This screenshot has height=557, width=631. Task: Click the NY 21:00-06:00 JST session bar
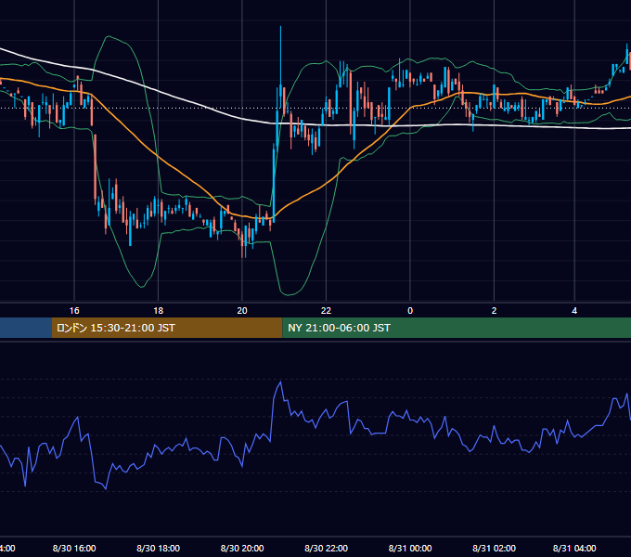457,328
